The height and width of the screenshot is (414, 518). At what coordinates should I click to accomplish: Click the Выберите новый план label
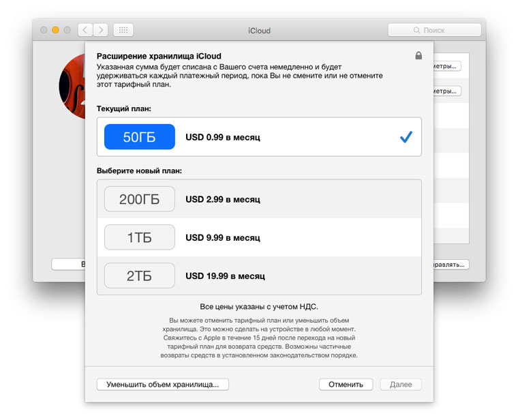point(139,171)
